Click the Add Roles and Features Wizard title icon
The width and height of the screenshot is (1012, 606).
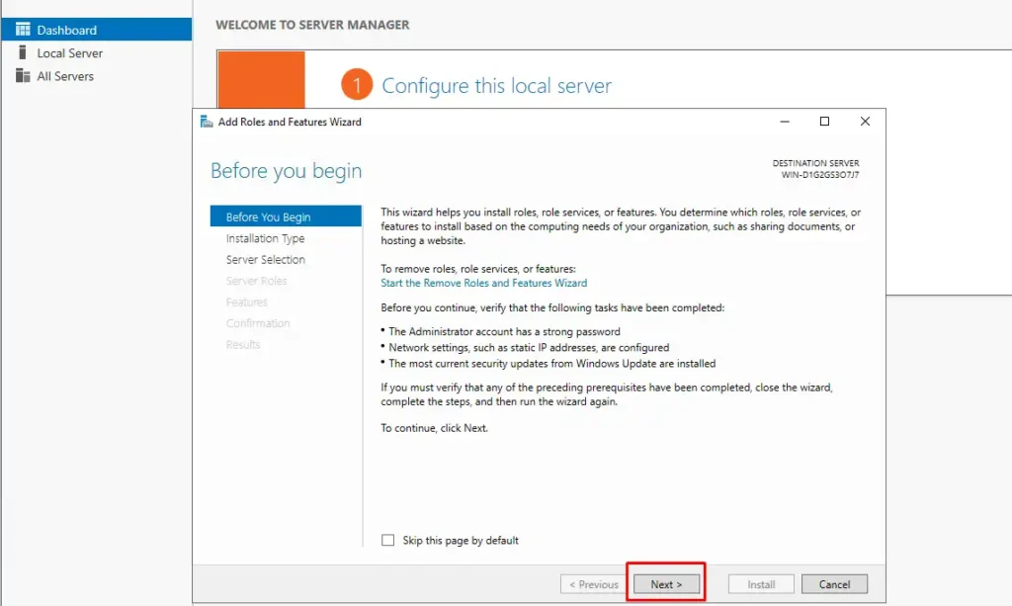(207, 122)
